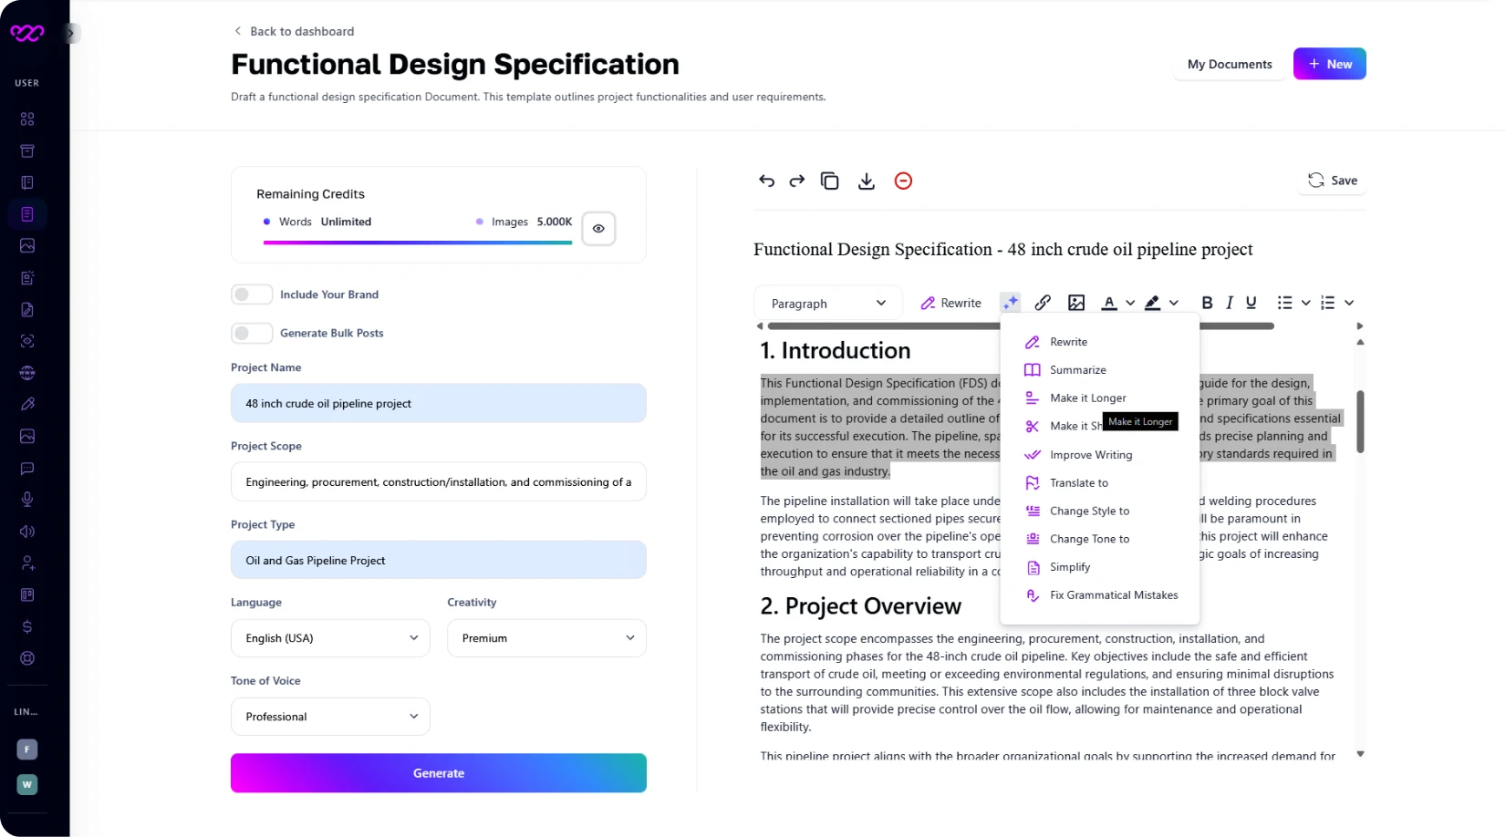Open the Language dropdown English (USA)
The image size is (1506, 837).
[330, 638]
